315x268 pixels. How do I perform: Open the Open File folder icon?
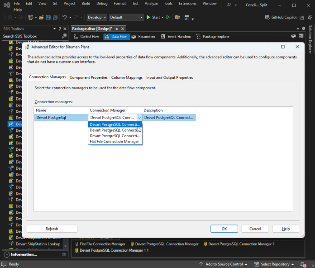point(41,18)
